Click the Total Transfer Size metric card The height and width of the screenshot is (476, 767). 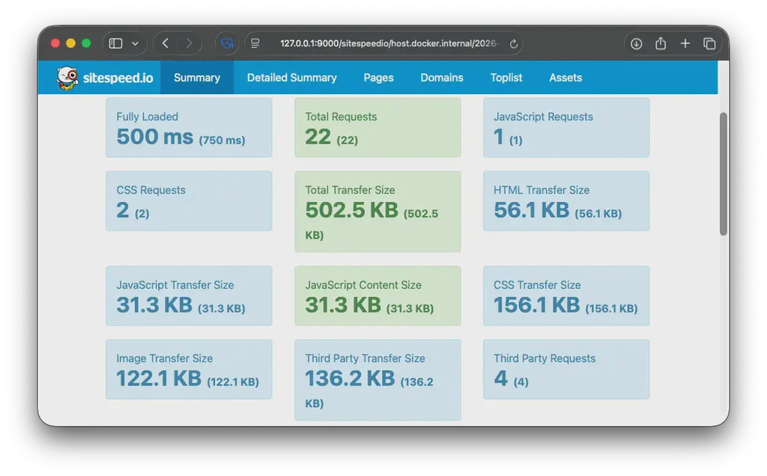tap(378, 211)
